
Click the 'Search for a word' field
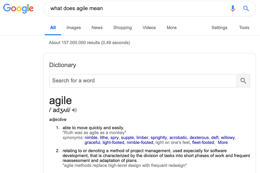[x=143, y=81]
